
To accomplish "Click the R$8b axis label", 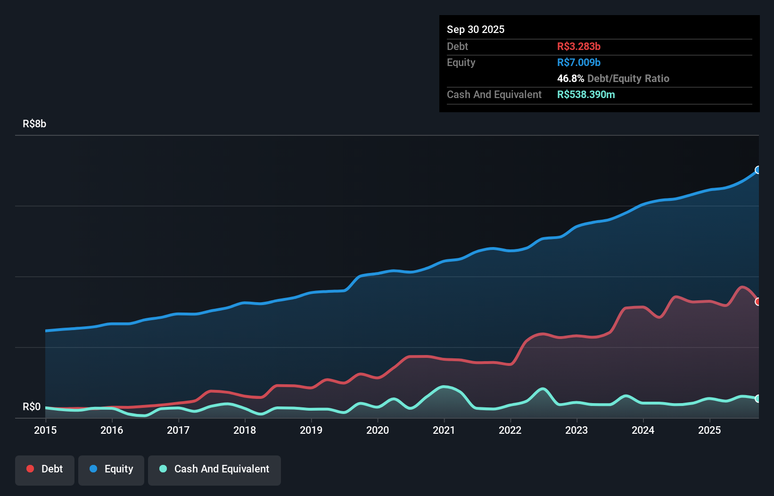I will coord(34,124).
